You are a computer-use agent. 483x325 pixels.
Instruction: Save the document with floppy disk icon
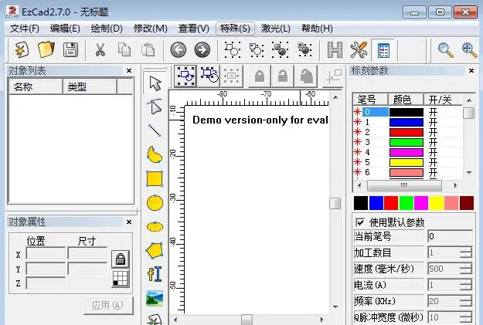(x=70, y=49)
